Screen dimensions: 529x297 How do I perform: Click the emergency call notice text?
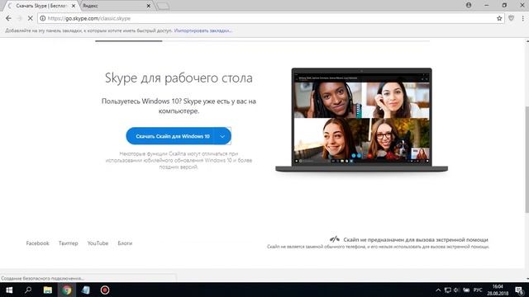(x=416, y=240)
